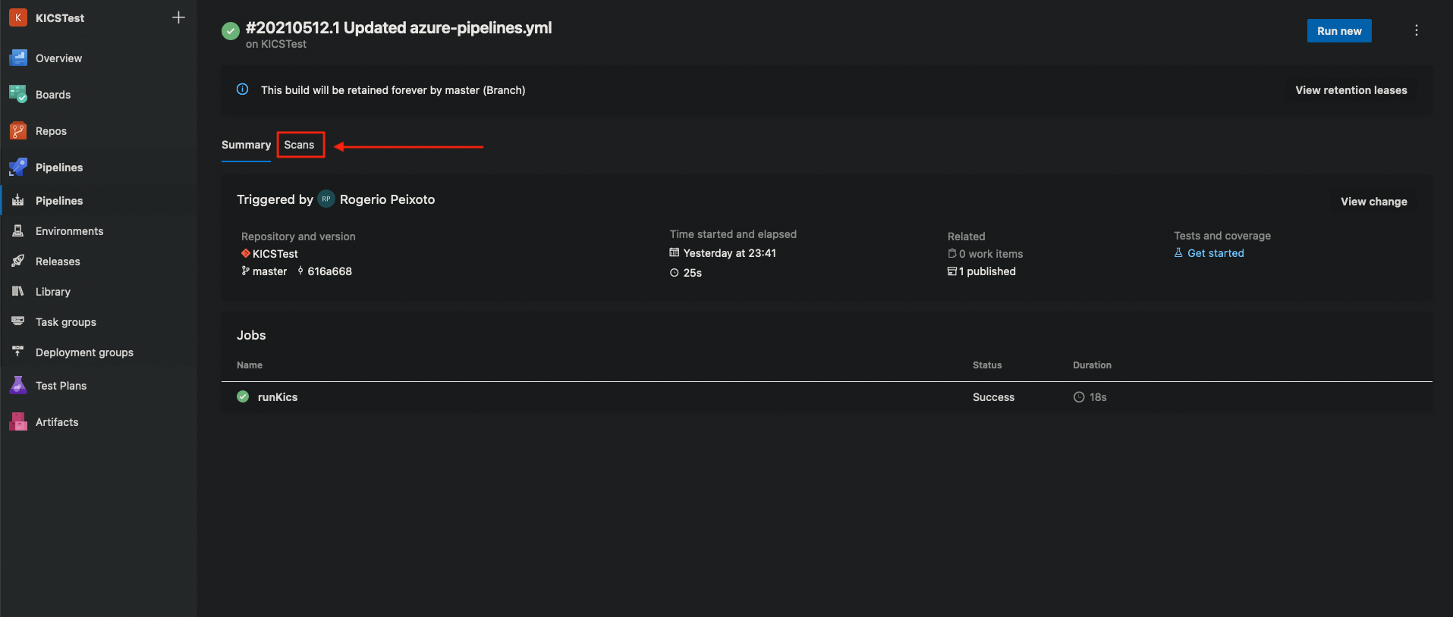Open Library books icon

(18, 292)
